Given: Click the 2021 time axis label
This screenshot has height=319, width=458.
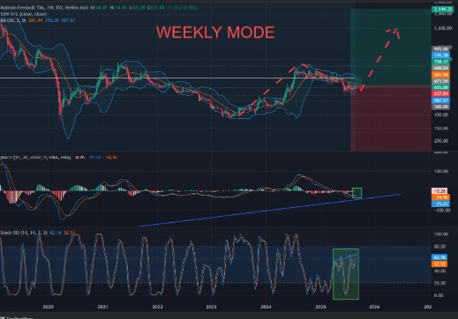Looking at the screenshot, I should tap(102, 307).
